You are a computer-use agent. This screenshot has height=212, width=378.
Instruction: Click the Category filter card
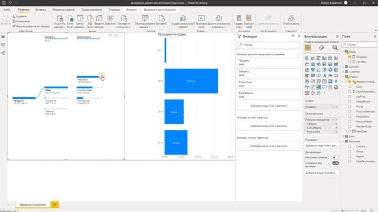(x=269, y=73)
